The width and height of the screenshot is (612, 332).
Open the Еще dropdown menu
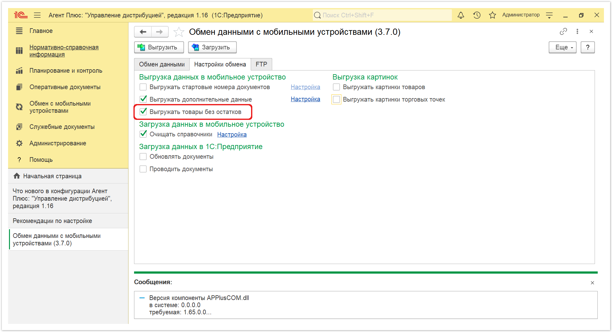(562, 47)
